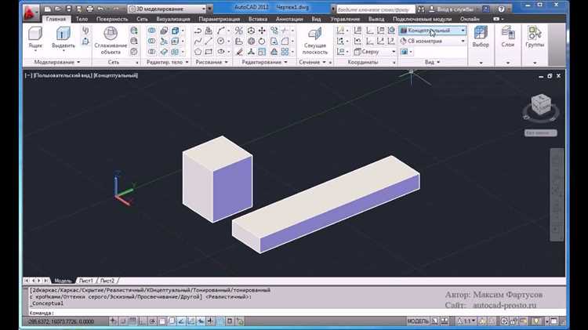
Task: Toggle Grid display in status bar
Action: (132, 321)
